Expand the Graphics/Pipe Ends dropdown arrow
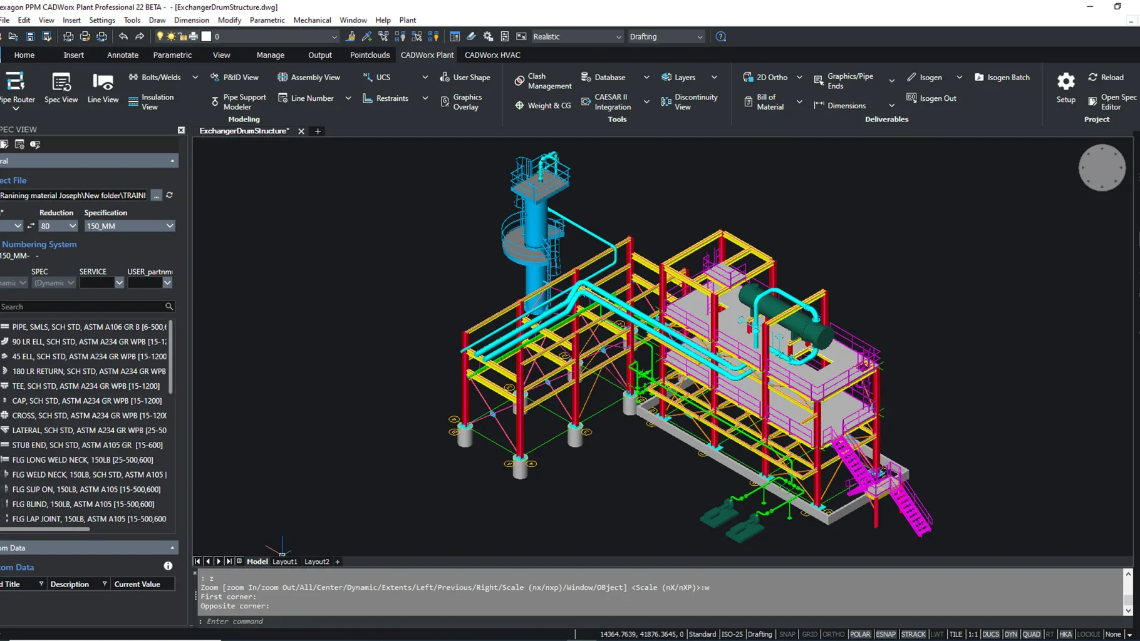Viewport: 1140px width, 641px height. tap(891, 81)
